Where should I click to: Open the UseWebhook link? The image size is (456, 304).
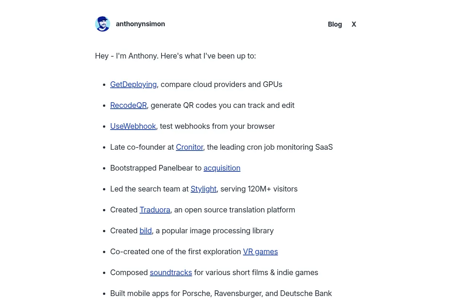coord(133,126)
